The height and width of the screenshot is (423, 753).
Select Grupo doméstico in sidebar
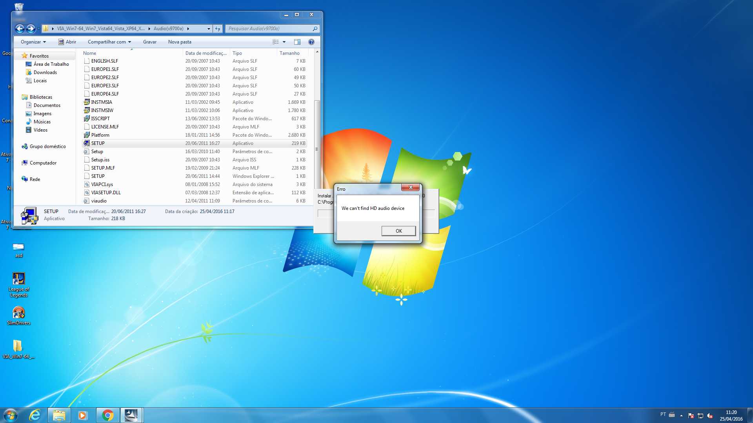tap(48, 146)
